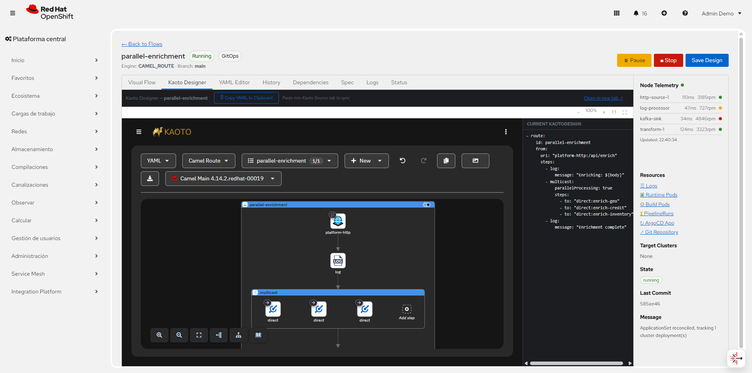Open the Admin Demo user menu

722,13
